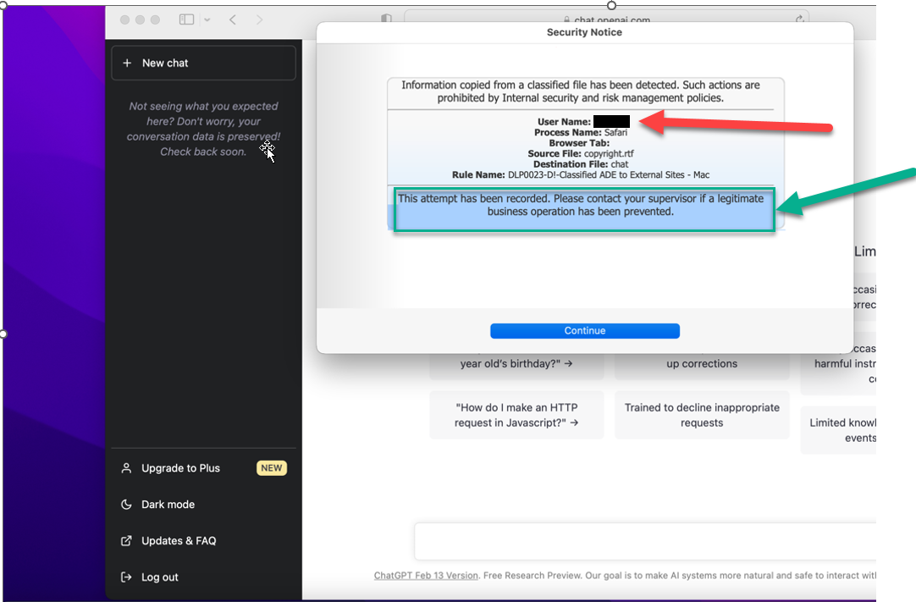Click the privacy shield icon beside address bar
The height and width of the screenshot is (602, 916).
(386, 19)
